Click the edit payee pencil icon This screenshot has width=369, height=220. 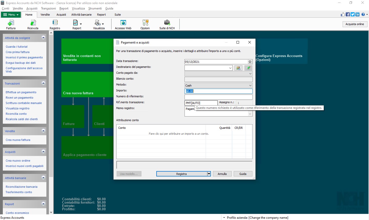point(248,68)
